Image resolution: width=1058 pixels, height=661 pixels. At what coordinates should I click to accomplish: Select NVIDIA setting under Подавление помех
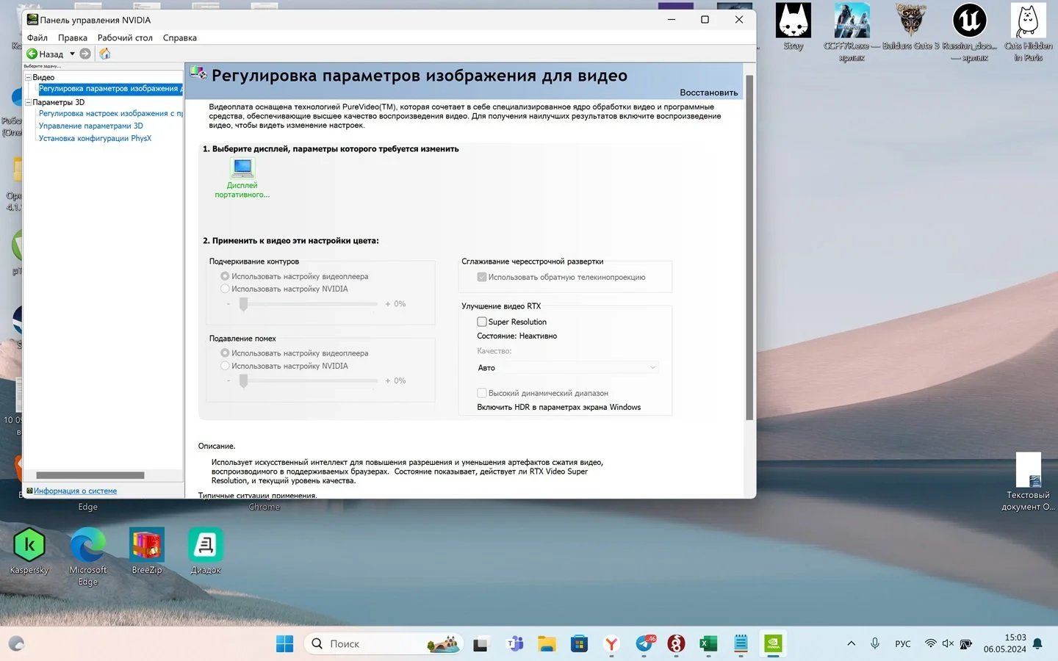[225, 366]
